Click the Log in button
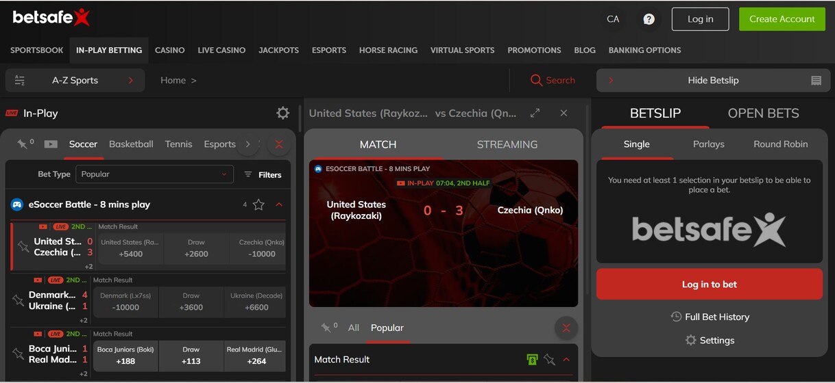Image resolution: width=835 pixels, height=383 pixels. 700,19
